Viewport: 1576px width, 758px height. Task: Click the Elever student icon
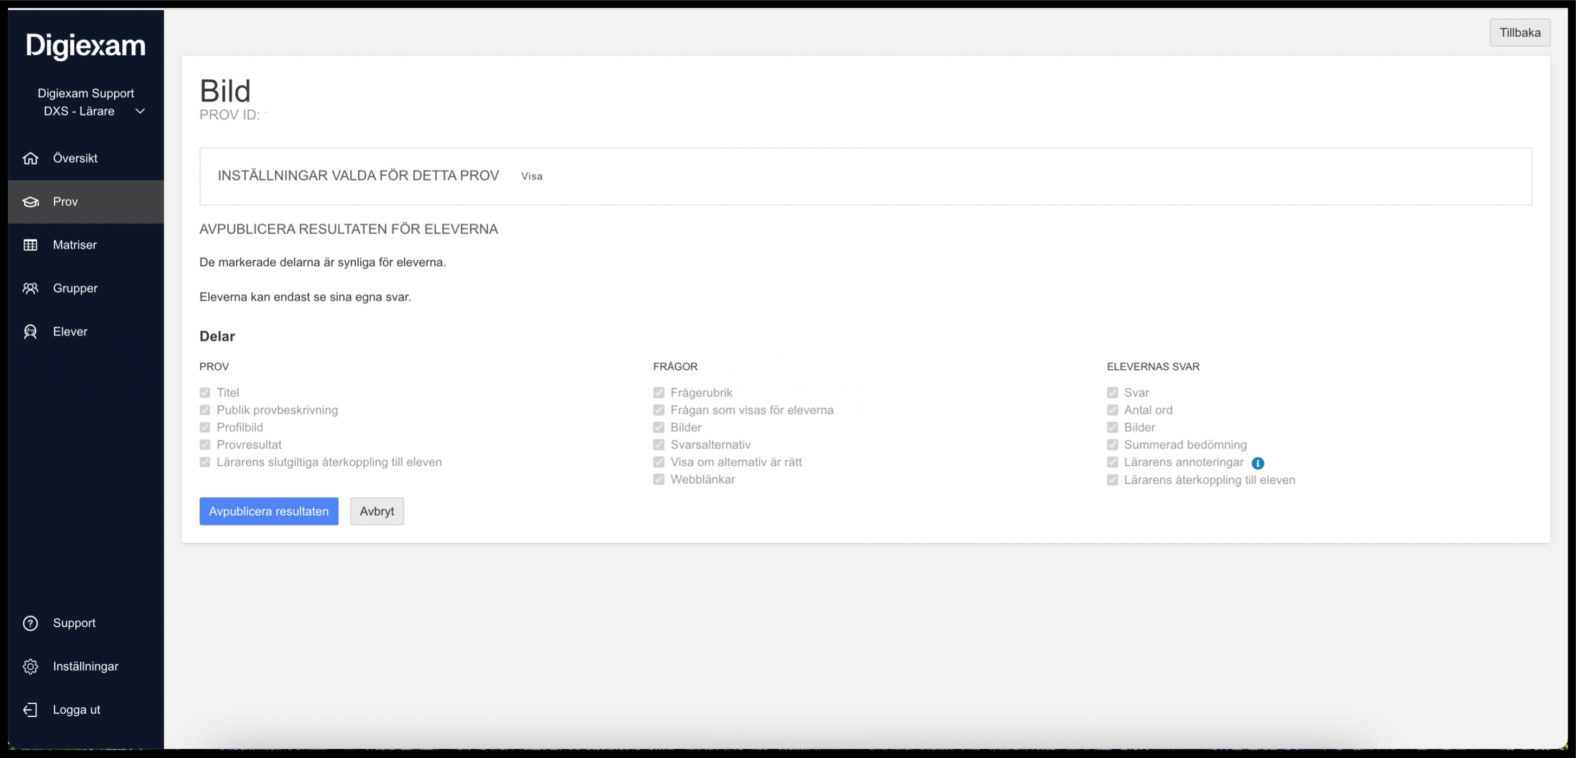click(30, 332)
